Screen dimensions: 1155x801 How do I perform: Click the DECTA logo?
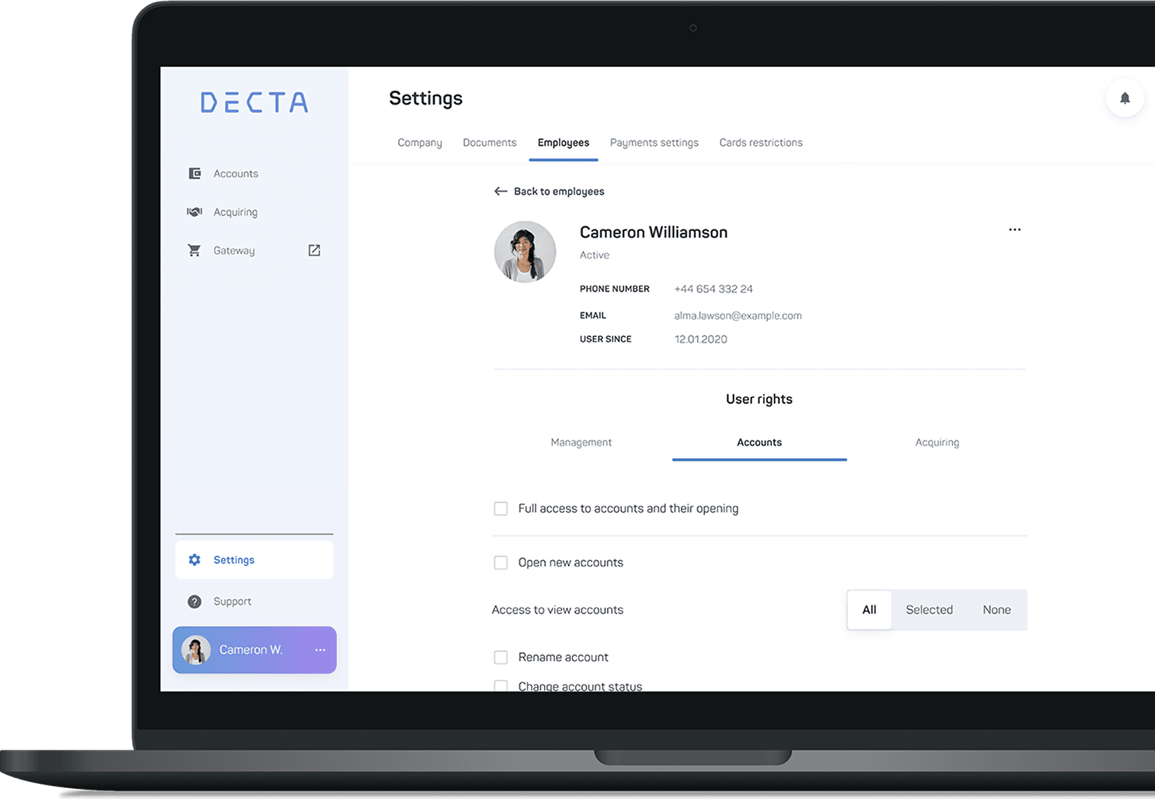tap(254, 102)
